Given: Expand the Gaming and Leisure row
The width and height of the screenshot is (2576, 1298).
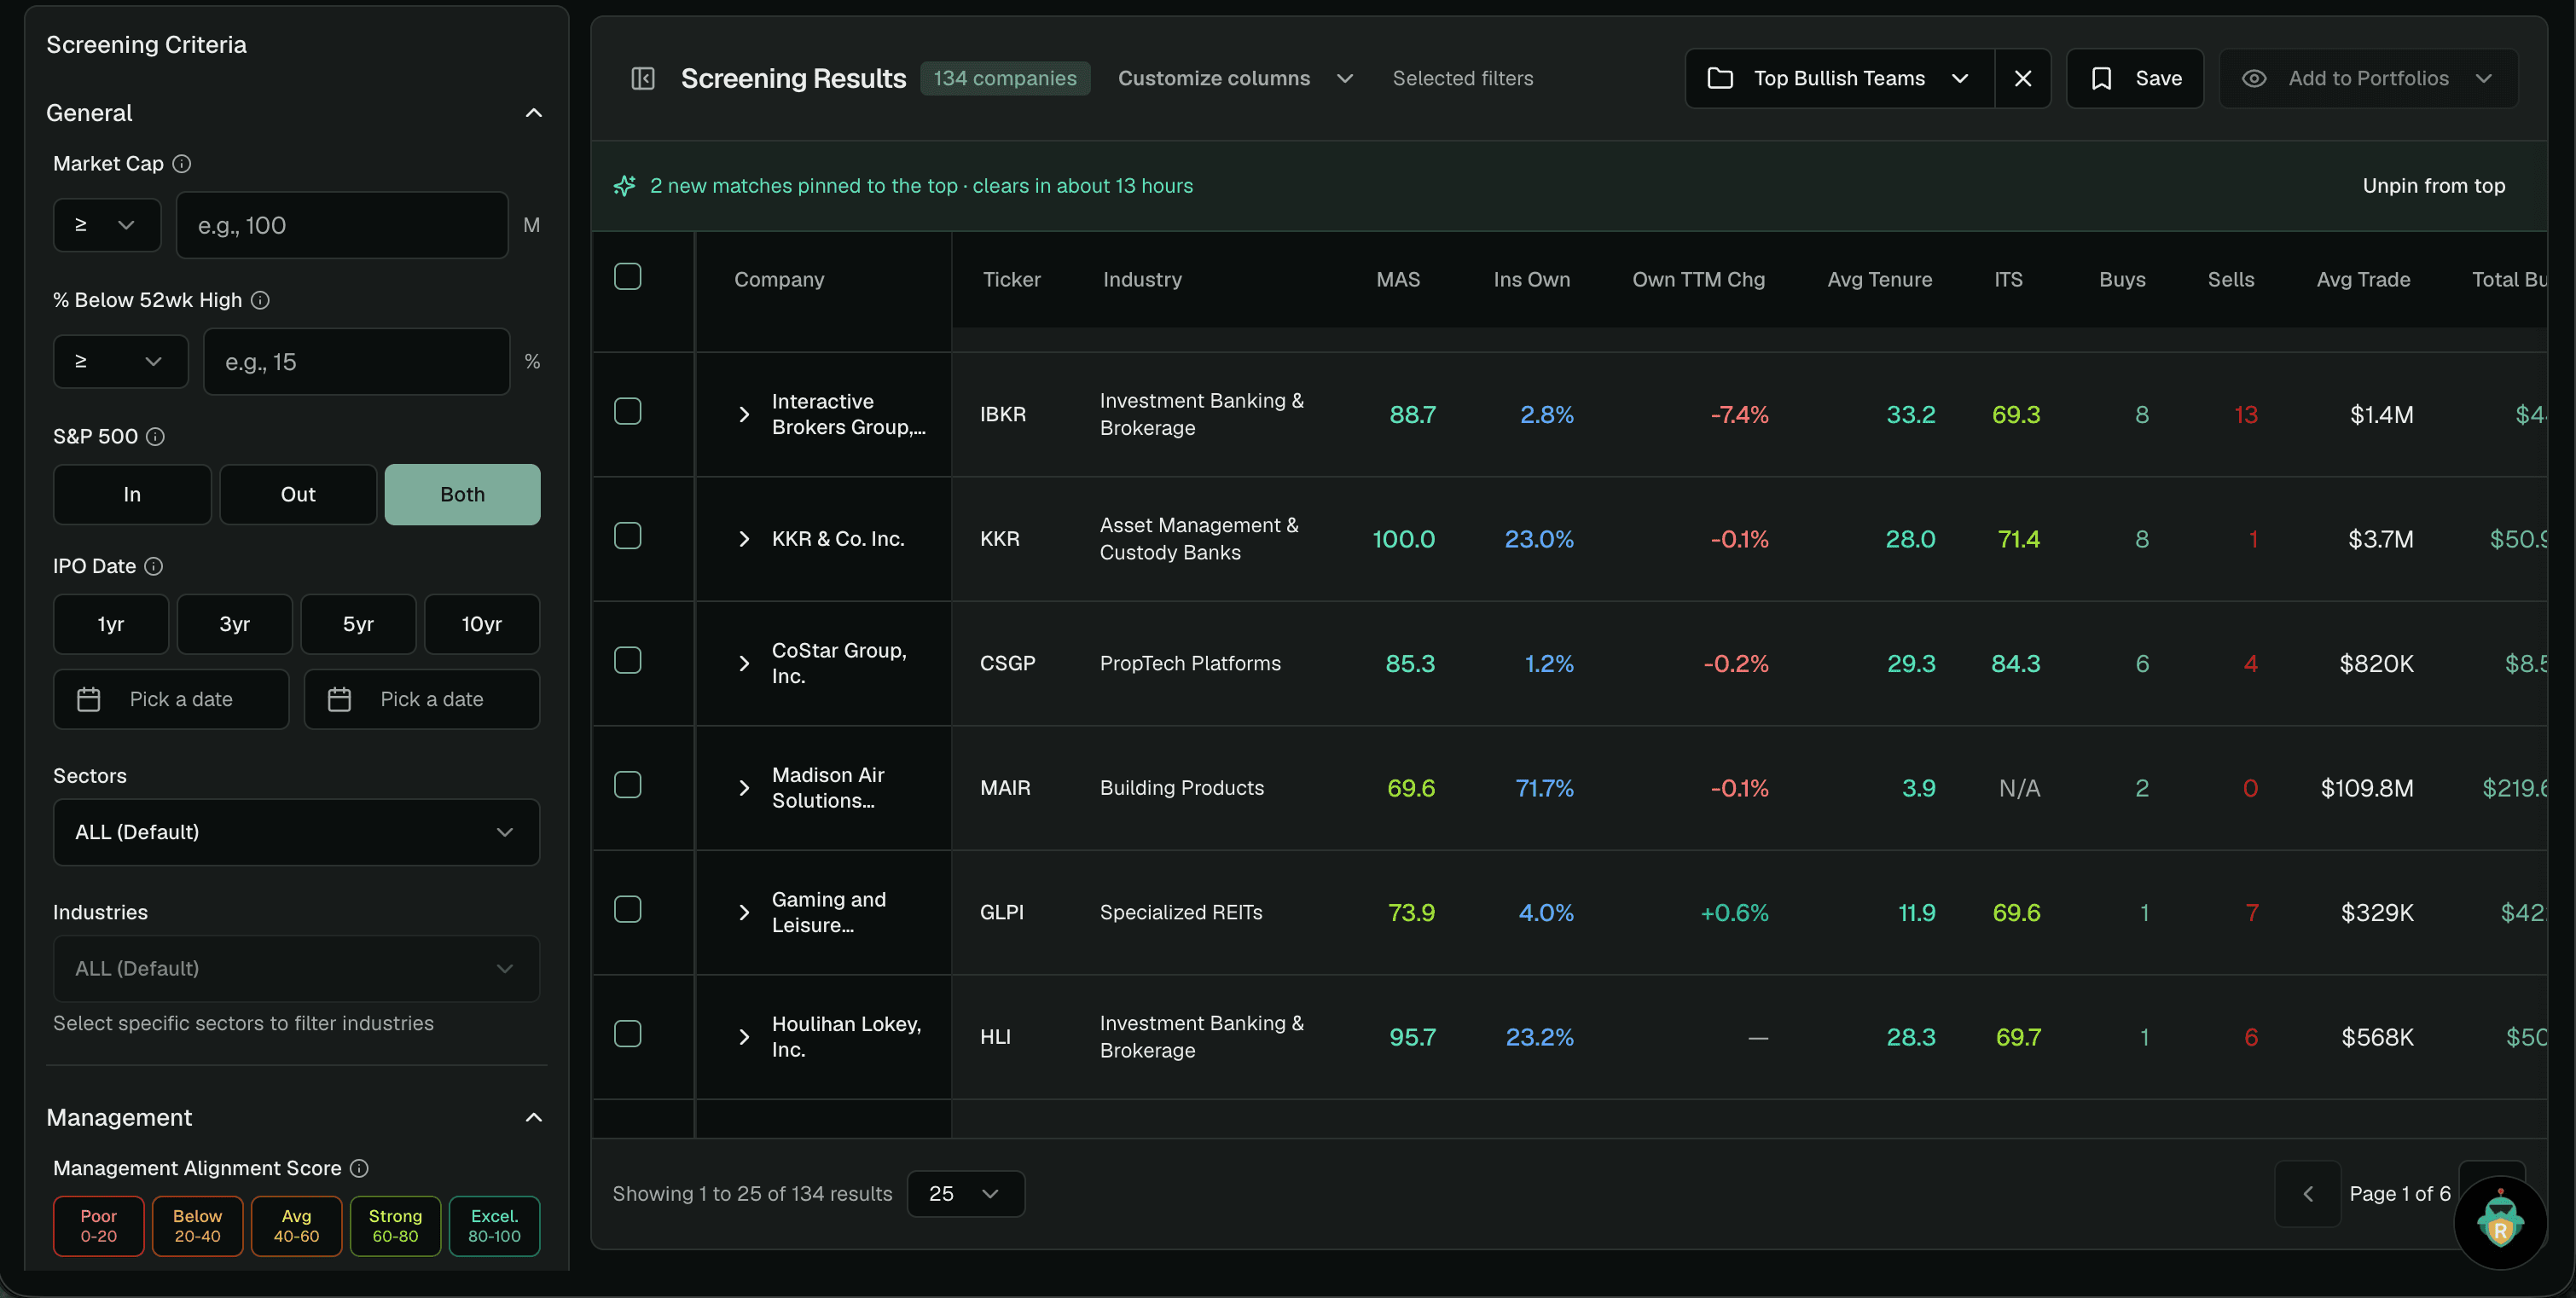Looking at the screenshot, I should tap(744, 912).
